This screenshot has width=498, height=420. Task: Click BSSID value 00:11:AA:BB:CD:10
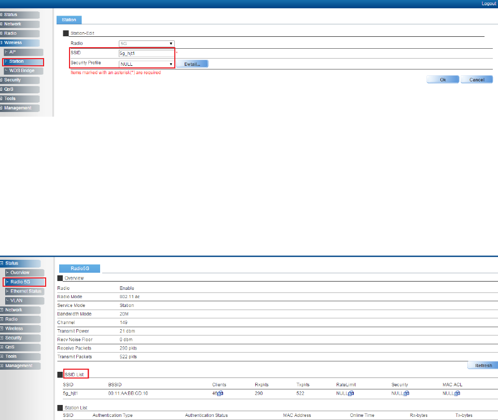[128, 394]
